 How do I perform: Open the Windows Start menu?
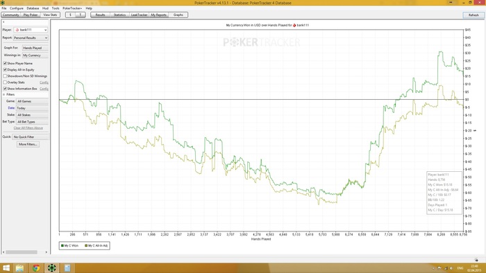point(6,267)
